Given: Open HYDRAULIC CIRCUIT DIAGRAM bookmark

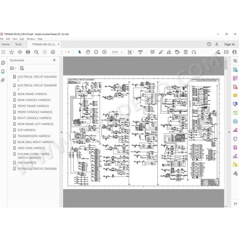Looking at the screenshot, I should coord(37,169).
